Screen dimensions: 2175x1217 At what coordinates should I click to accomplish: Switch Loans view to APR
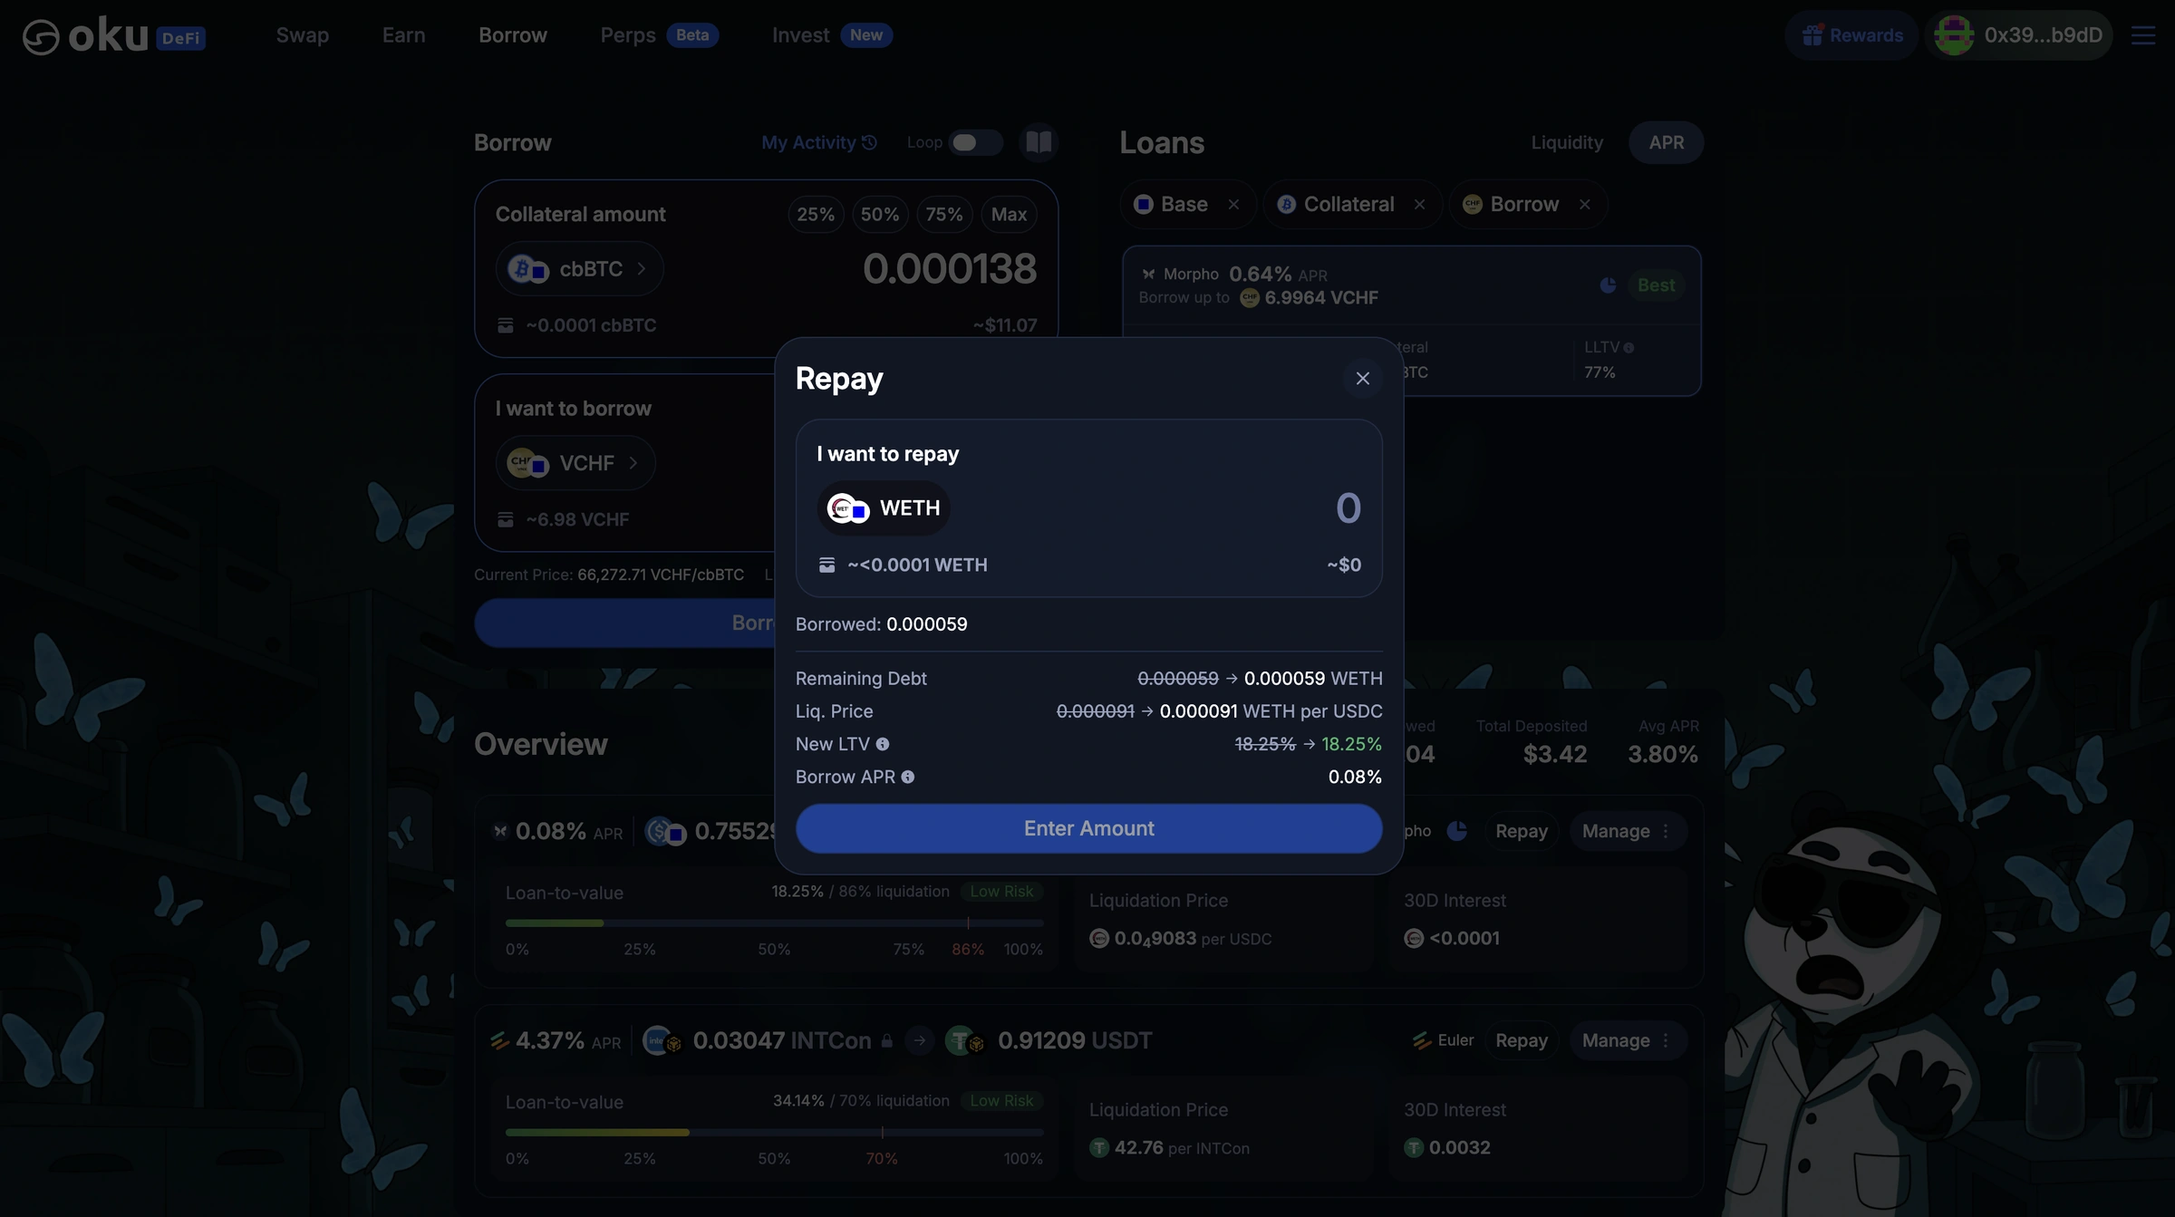coord(1666,142)
